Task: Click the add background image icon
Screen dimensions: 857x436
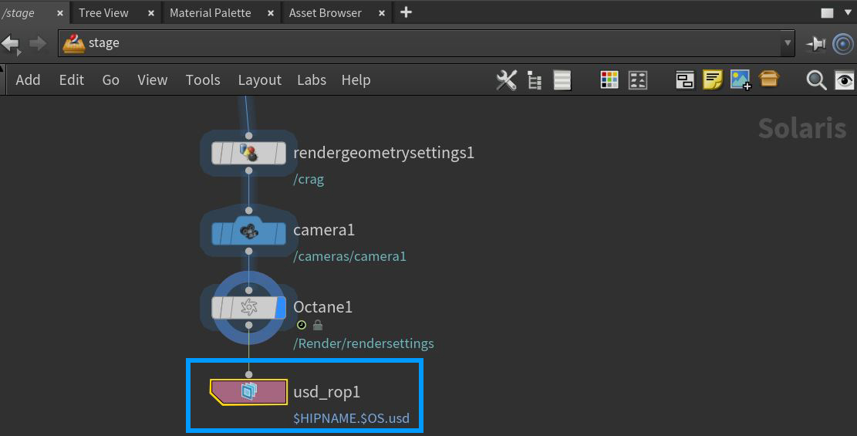Action: coord(741,79)
